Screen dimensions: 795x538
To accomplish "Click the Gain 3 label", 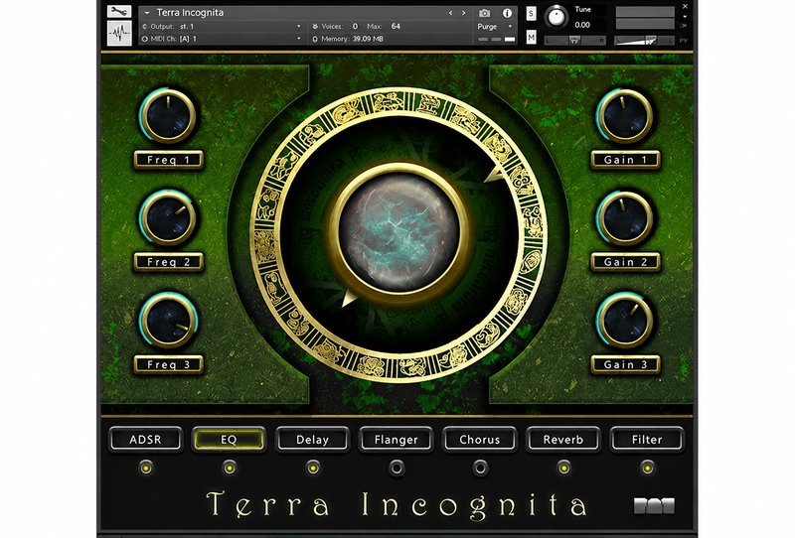I will (x=625, y=364).
